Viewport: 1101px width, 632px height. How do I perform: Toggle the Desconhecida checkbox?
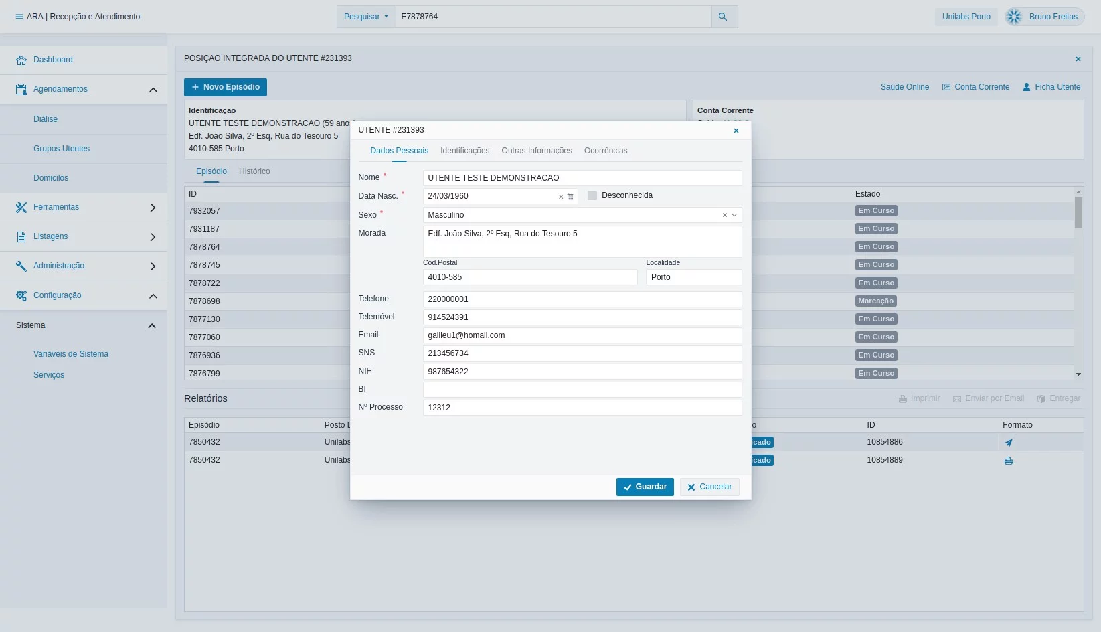pos(592,195)
